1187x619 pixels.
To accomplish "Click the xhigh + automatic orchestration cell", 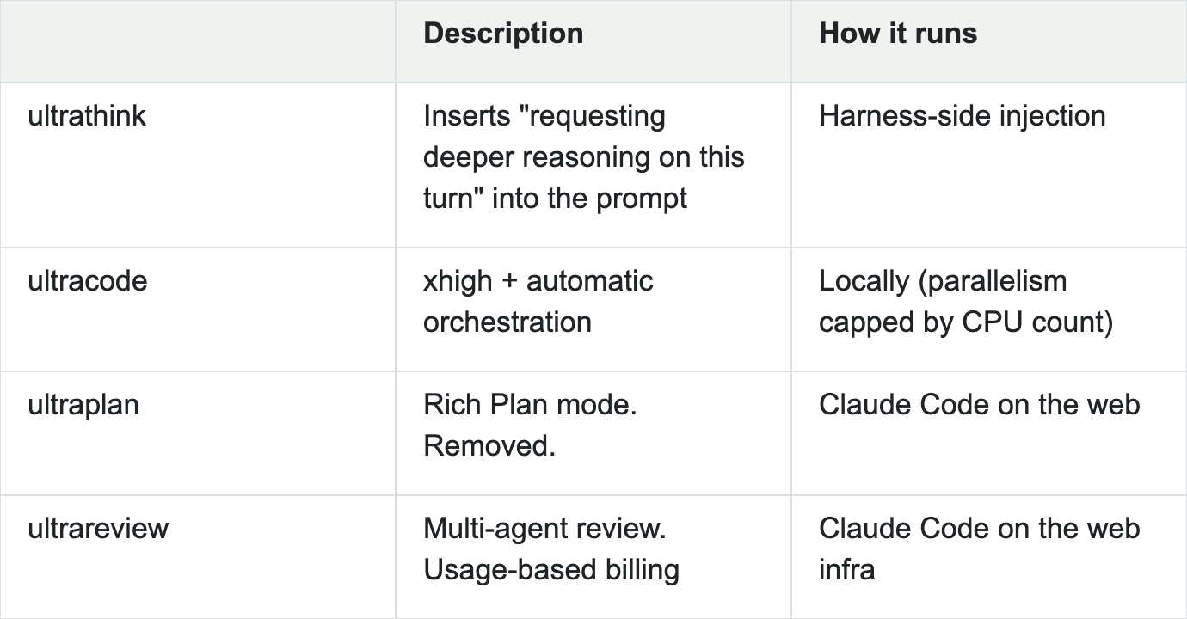I will pyautogui.click(x=538, y=302).
